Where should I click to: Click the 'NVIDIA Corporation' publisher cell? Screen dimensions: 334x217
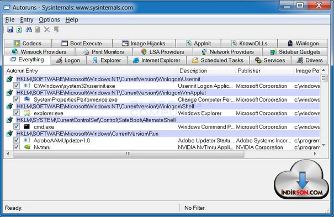point(259,147)
